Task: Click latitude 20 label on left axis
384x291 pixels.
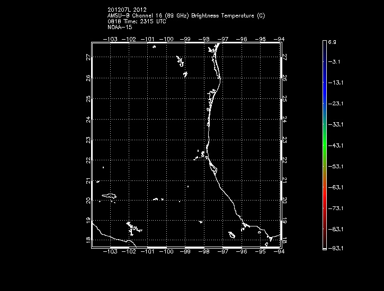Action: click(88, 201)
